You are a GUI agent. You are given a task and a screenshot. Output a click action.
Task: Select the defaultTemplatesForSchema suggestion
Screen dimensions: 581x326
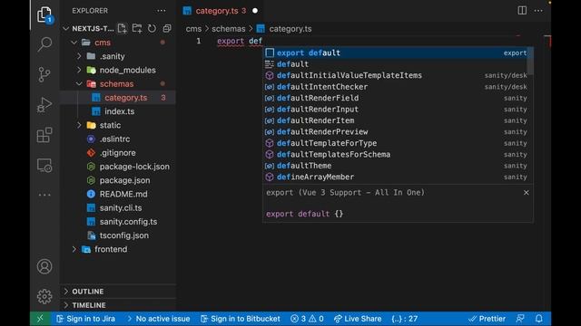396,155
